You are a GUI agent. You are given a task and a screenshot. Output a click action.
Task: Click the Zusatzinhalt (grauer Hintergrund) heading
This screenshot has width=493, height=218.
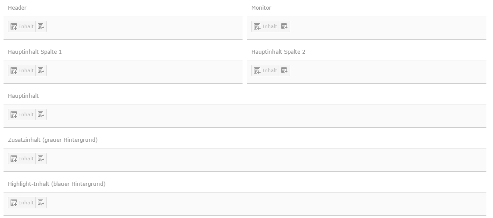coord(53,140)
